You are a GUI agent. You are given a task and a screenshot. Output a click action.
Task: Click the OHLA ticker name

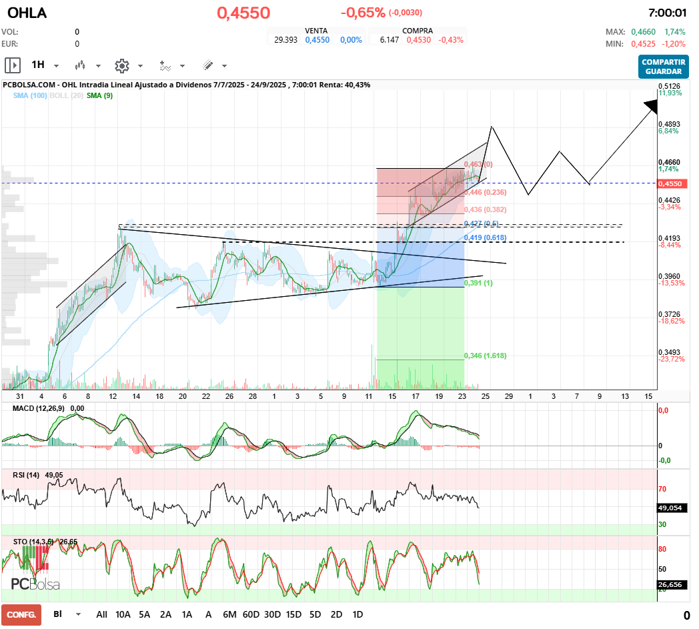27,13
